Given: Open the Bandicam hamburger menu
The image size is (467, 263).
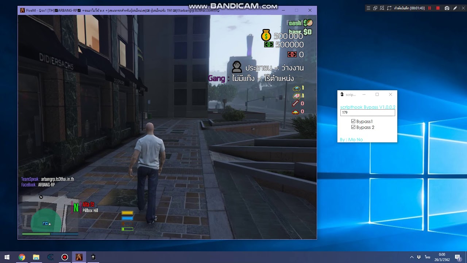Looking at the screenshot, I should (x=368, y=8).
